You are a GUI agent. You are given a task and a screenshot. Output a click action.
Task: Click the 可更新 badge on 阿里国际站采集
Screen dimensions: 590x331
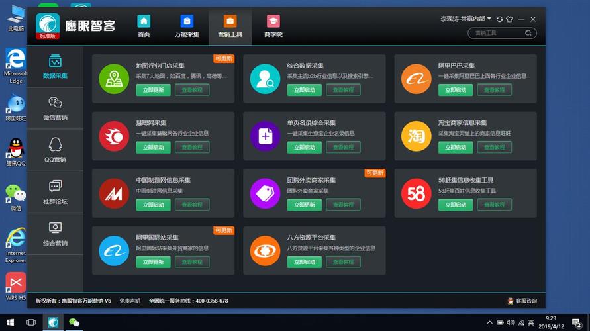[224, 230]
